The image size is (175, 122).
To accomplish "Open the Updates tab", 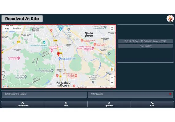I will (109, 104).
